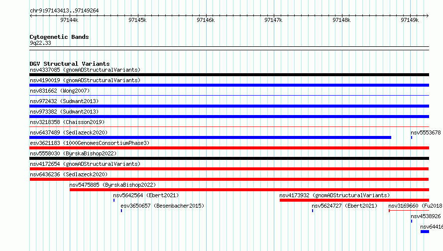The width and height of the screenshot is (443, 251).
Task: Select the 9q22.33 cytogenetic band label
Action: pyautogui.click(x=40, y=43)
